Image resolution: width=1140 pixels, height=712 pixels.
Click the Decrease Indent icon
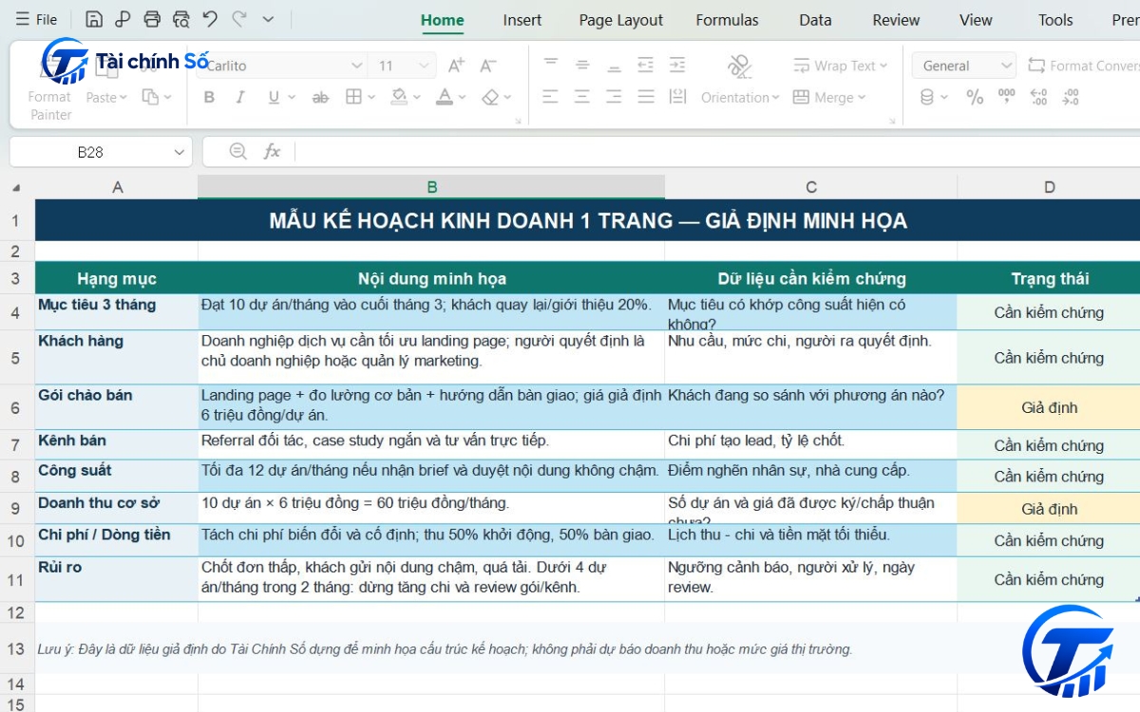(x=646, y=65)
